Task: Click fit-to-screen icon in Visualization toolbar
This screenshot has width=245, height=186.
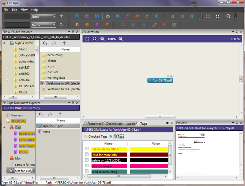Action: [87, 39]
